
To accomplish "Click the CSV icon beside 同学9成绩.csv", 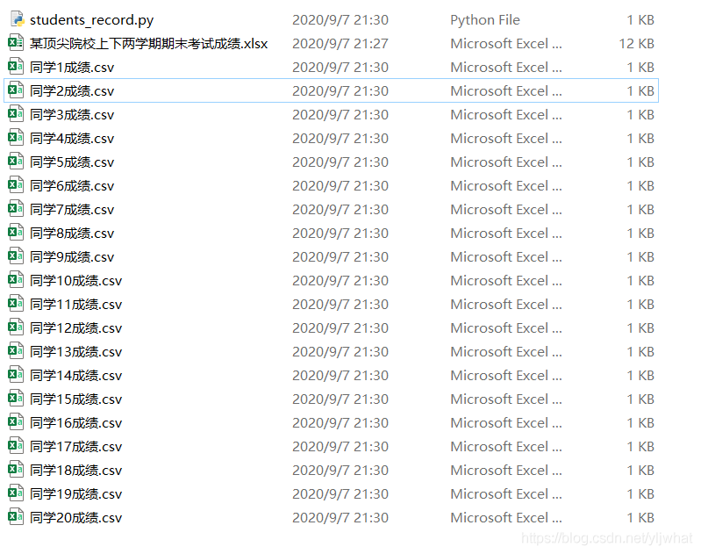I will pyautogui.click(x=16, y=256).
